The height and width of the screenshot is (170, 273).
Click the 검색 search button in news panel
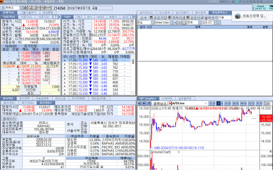tap(143, 18)
